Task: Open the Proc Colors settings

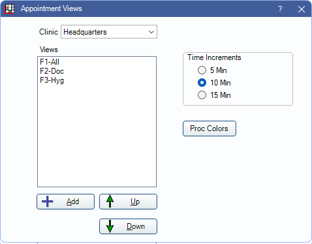Action: pyautogui.click(x=210, y=129)
